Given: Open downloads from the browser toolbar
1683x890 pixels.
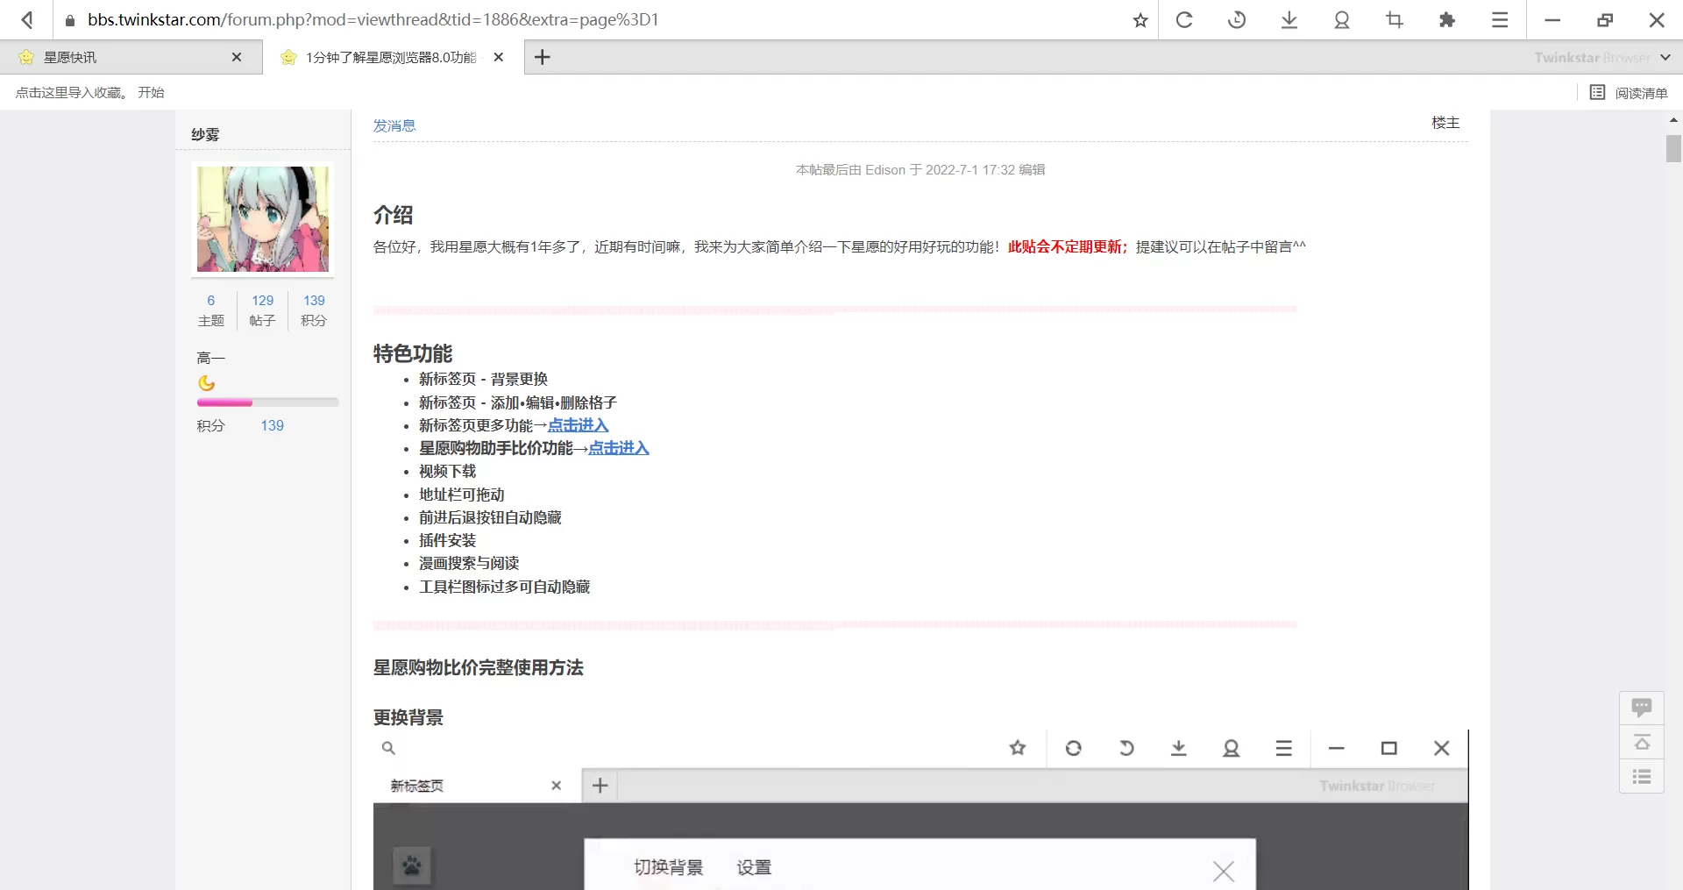Looking at the screenshot, I should click(1289, 20).
